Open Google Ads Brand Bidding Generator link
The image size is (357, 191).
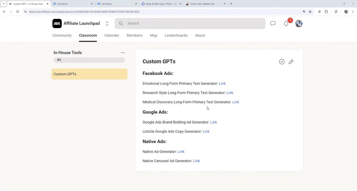tap(214, 122)
